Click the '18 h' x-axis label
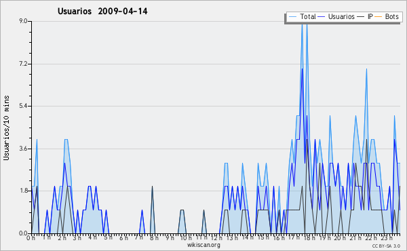The height and width of the screenshot is (251, 407). 309,237
